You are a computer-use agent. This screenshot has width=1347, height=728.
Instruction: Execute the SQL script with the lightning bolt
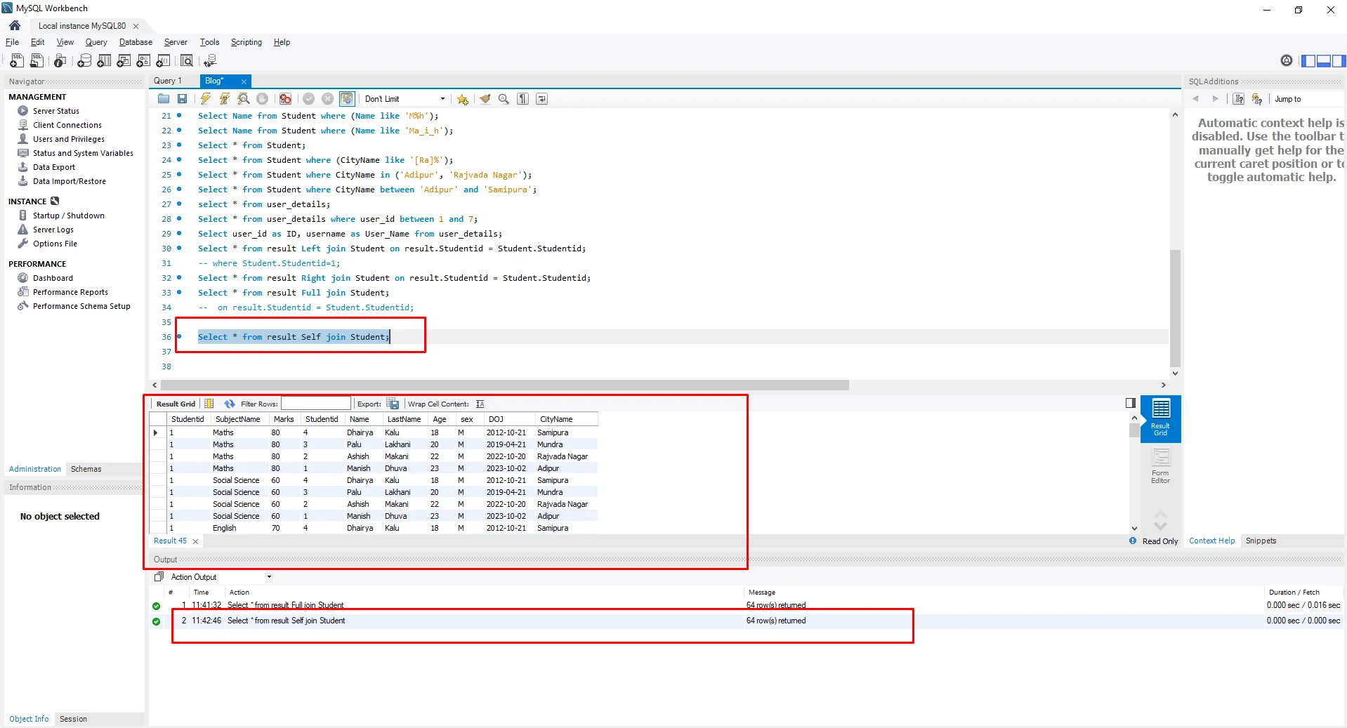205,99
